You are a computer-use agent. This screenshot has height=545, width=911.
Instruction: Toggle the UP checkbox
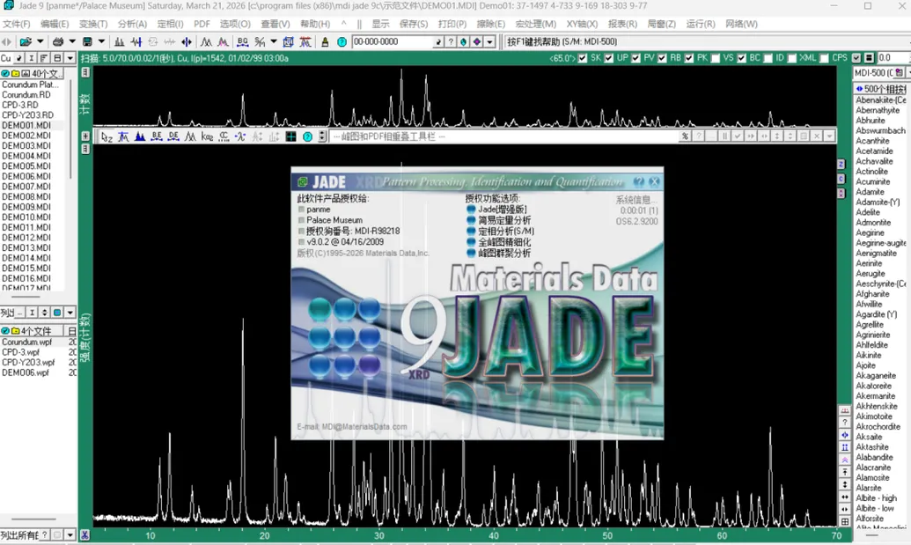pyautogui.click(x=609, y=58)
